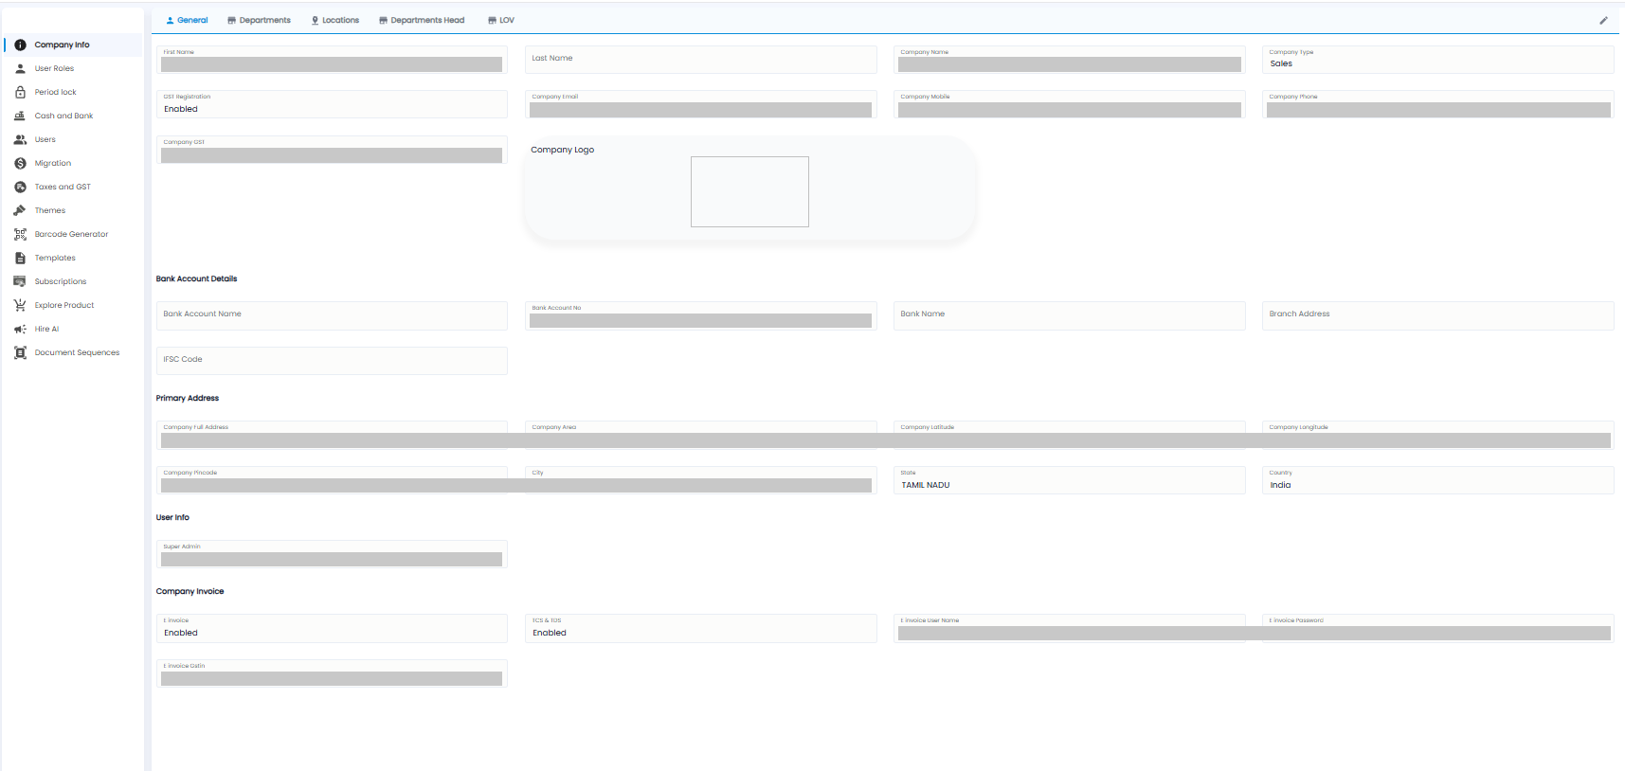
Task: Click the Explore Product cart icon
Action: pyautogui.click(x=20, y=305)
